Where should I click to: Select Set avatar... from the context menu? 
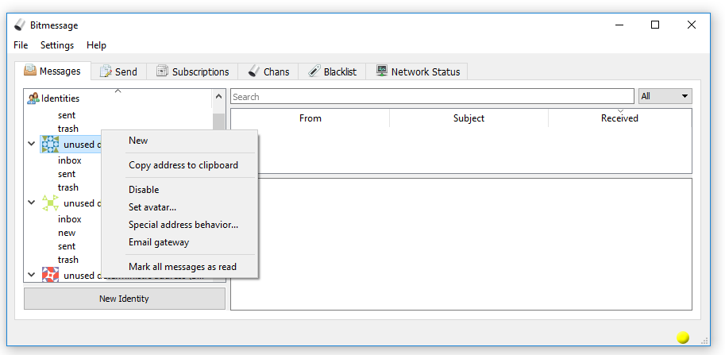point(152,207)
